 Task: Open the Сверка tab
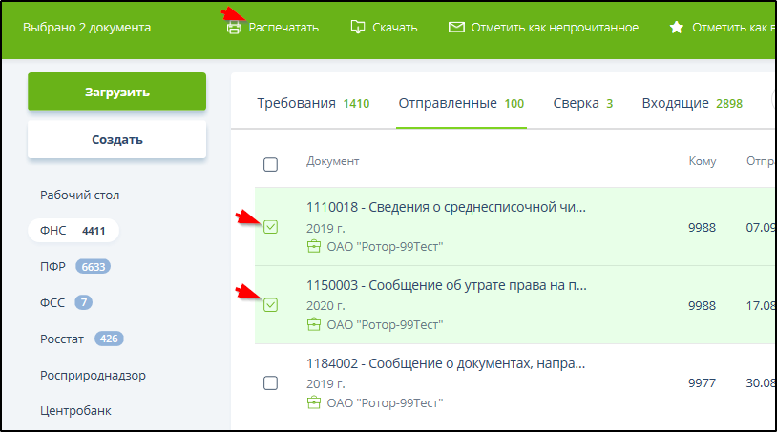[x=582, y=103]
